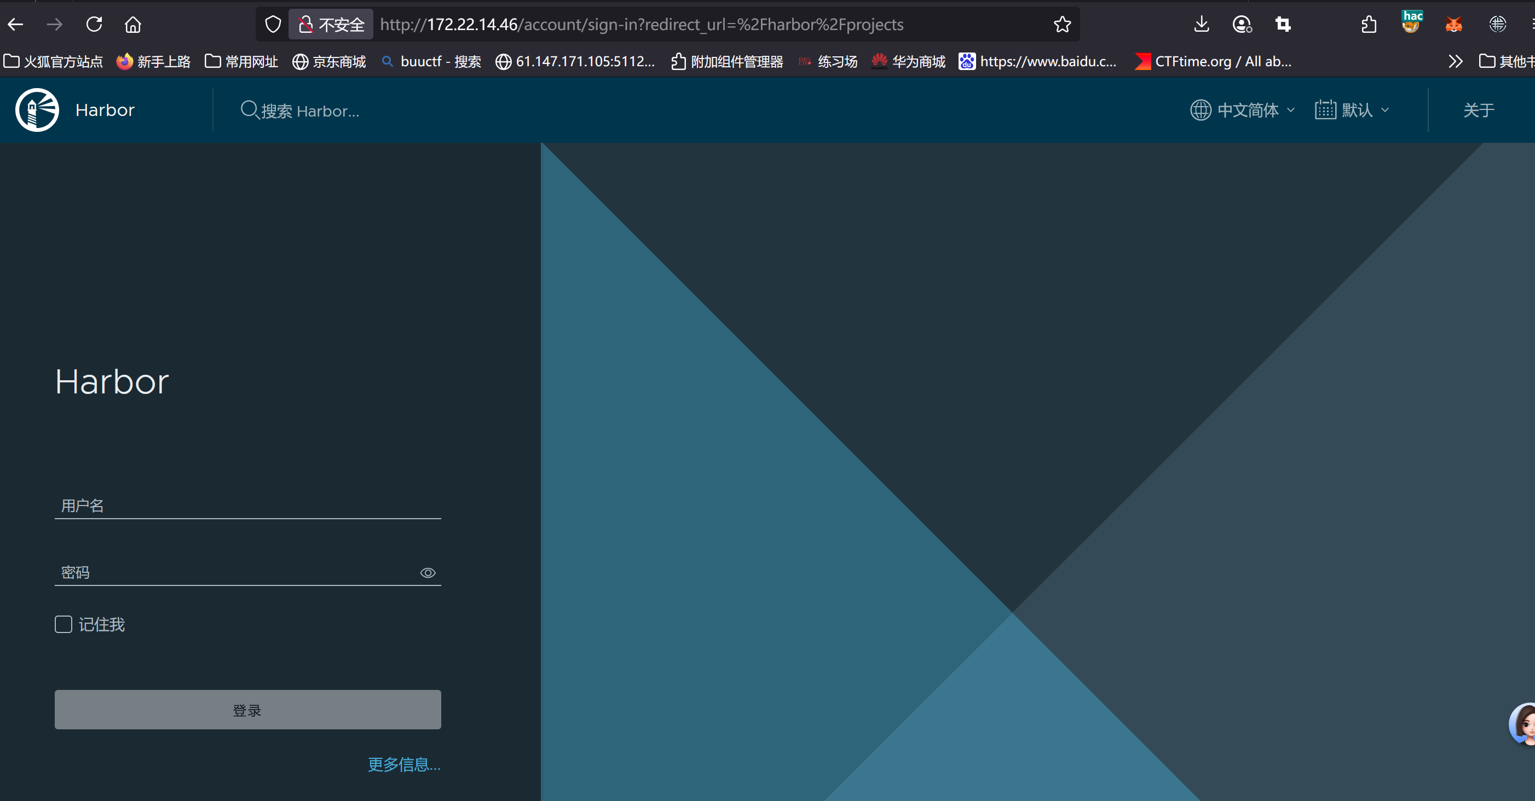Click the MetaMask fox extension icon
This screenshot has height=801, width=1535.
pyautogui.click(x=1453, y=25)
